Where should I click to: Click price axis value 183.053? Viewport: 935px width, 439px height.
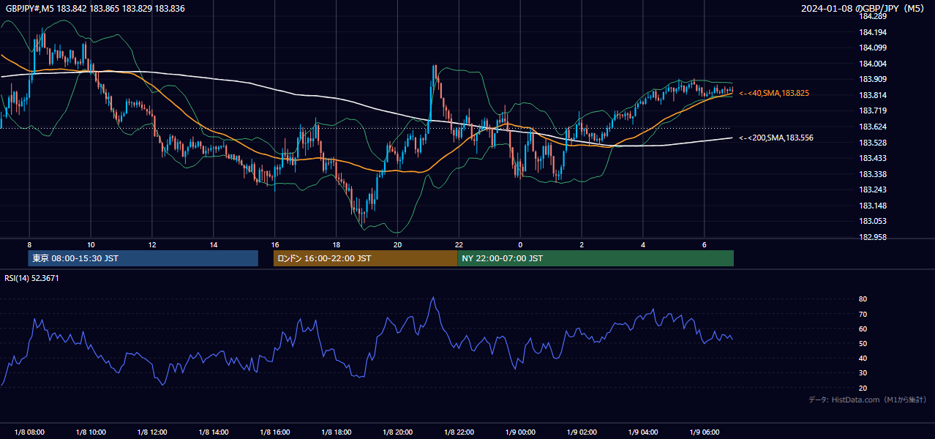873,221
